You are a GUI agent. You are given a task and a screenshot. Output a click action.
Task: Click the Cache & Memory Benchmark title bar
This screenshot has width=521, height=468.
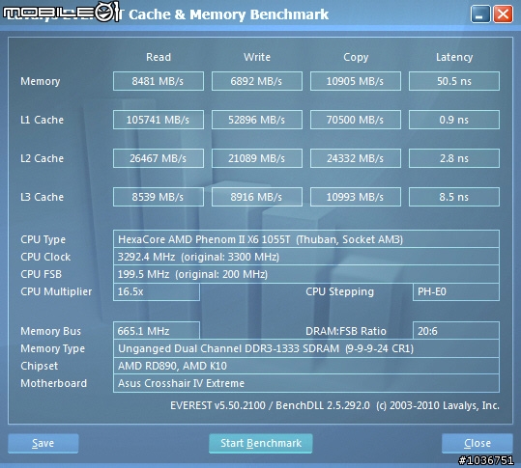(228, 14)
